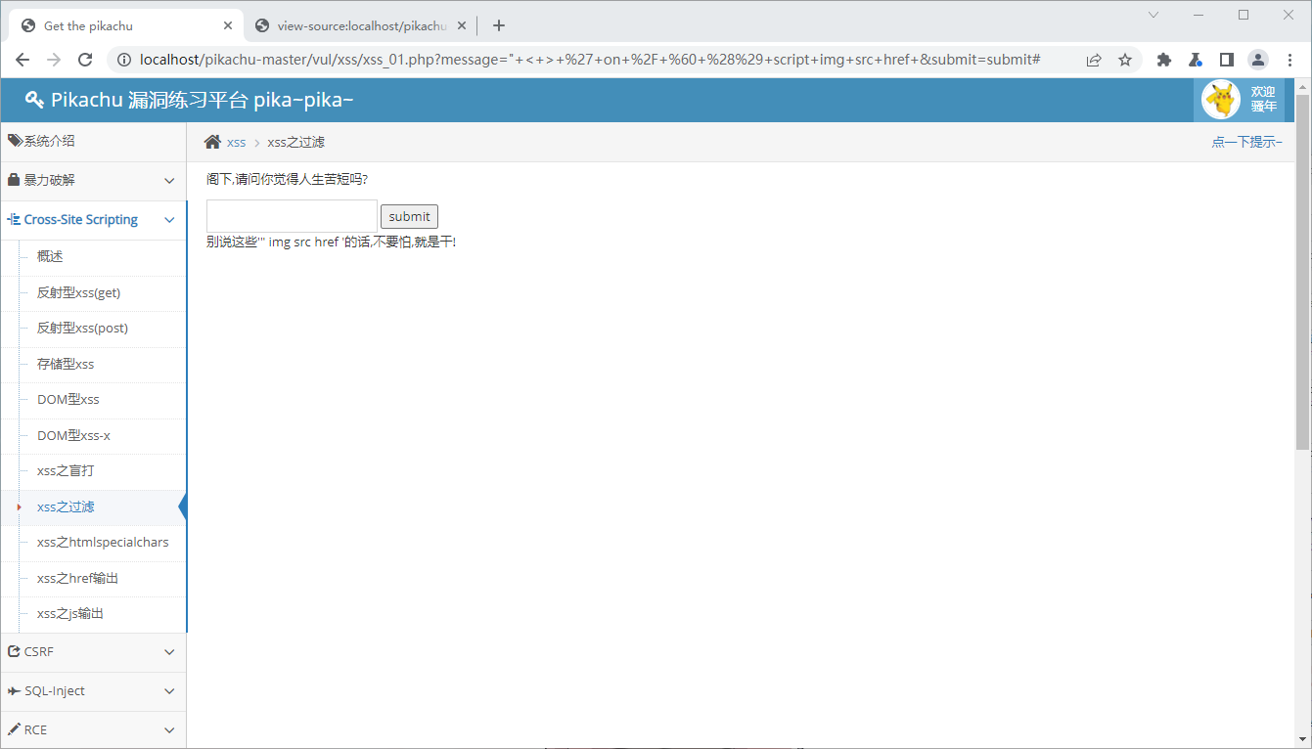Collapse the Cross-Site Scripting section
The image size is (1312, 749).
93,220
